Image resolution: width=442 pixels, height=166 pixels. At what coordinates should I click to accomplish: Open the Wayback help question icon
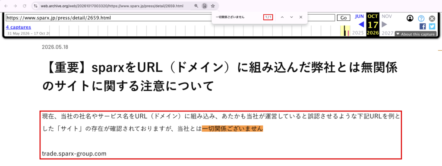point(421,19)
